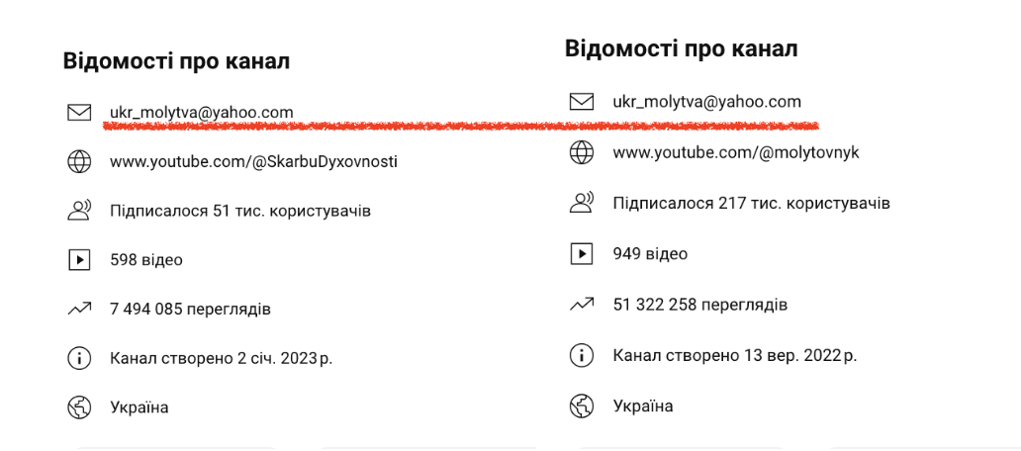This screenshot has height=451, width=1021.
Task: Click earth icon beside left panel's Україна
Action: coord(79,407)
